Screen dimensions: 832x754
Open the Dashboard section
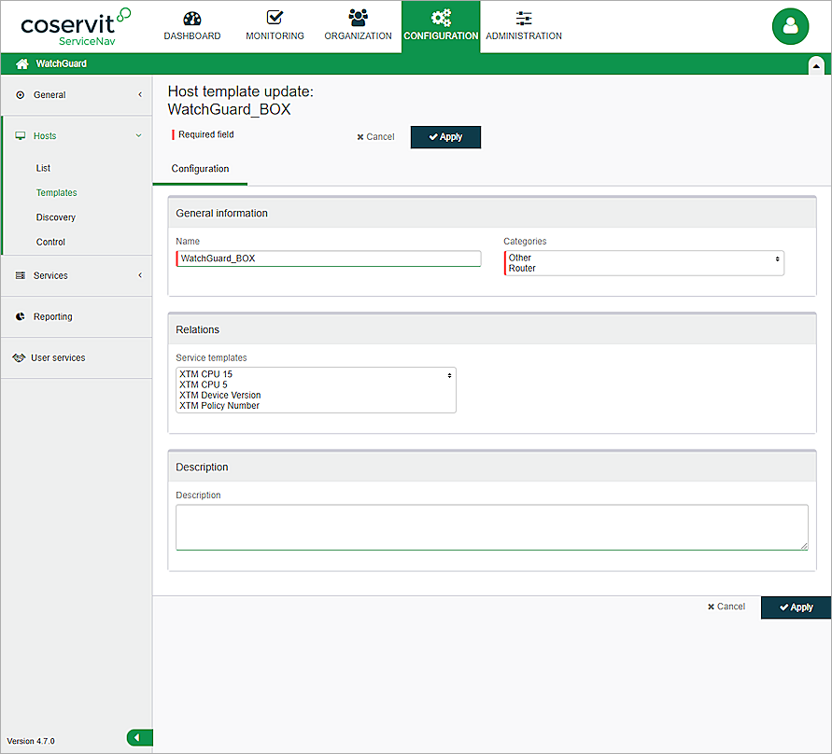click(x=191, y=25)
